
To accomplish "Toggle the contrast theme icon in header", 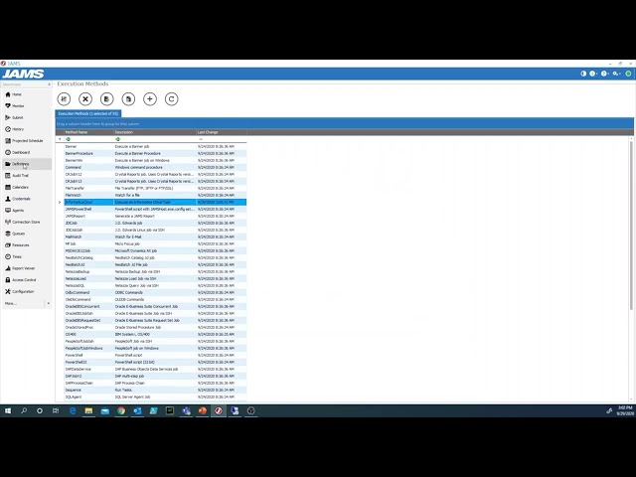I will pyautogui.click(x=583, y=74).
